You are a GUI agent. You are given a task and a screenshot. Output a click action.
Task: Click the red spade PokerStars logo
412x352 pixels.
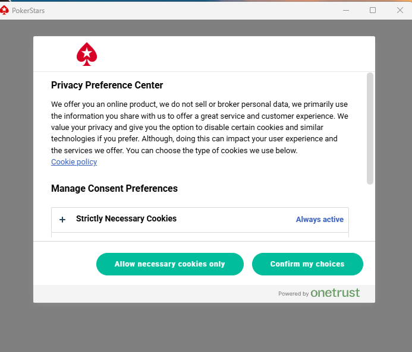click(x=87, y=54)
